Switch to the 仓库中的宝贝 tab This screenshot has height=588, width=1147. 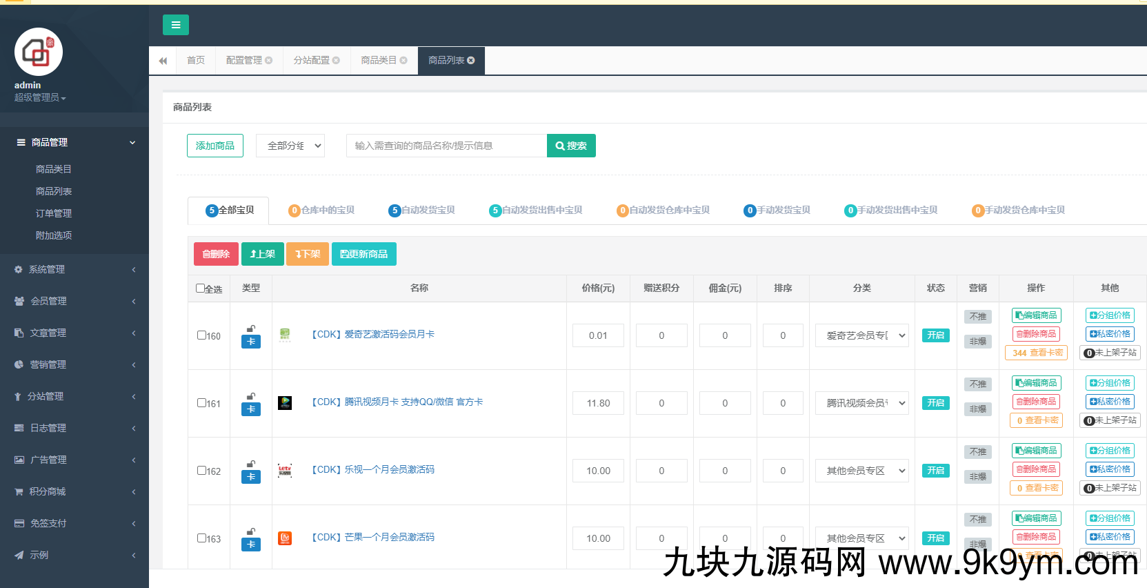(x=321, y=210)
